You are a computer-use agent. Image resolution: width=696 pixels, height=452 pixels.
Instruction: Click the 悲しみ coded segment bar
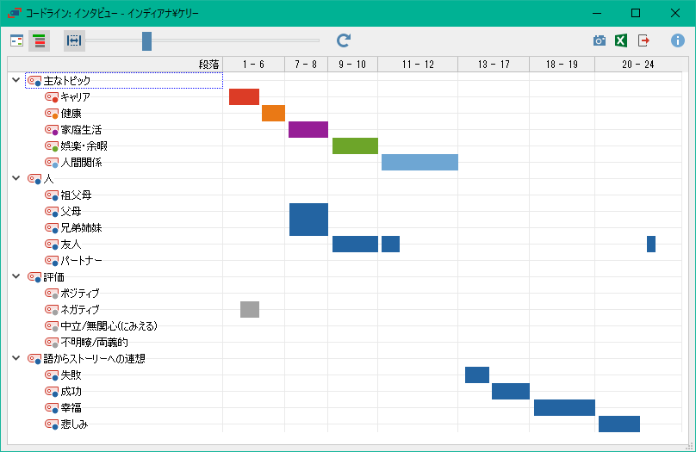click(x=619, y=424)
